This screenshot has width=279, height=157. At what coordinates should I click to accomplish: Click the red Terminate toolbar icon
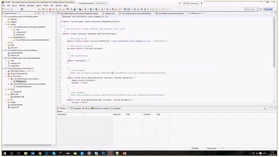(50, 9)
